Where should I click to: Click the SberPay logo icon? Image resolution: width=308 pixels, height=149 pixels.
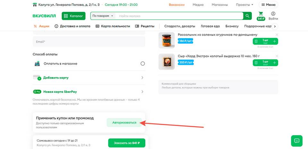(x=37, y=92)
